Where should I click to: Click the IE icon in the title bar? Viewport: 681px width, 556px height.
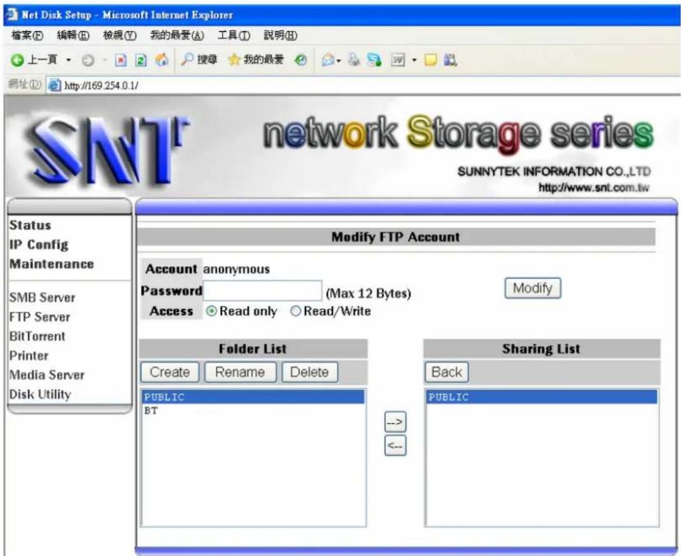12,14
